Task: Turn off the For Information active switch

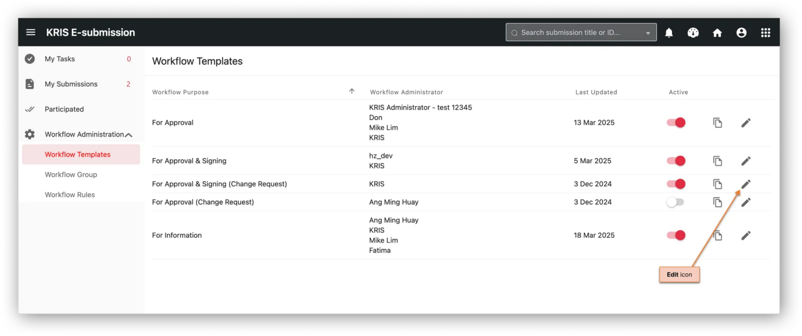Action: tap(676, 235)
